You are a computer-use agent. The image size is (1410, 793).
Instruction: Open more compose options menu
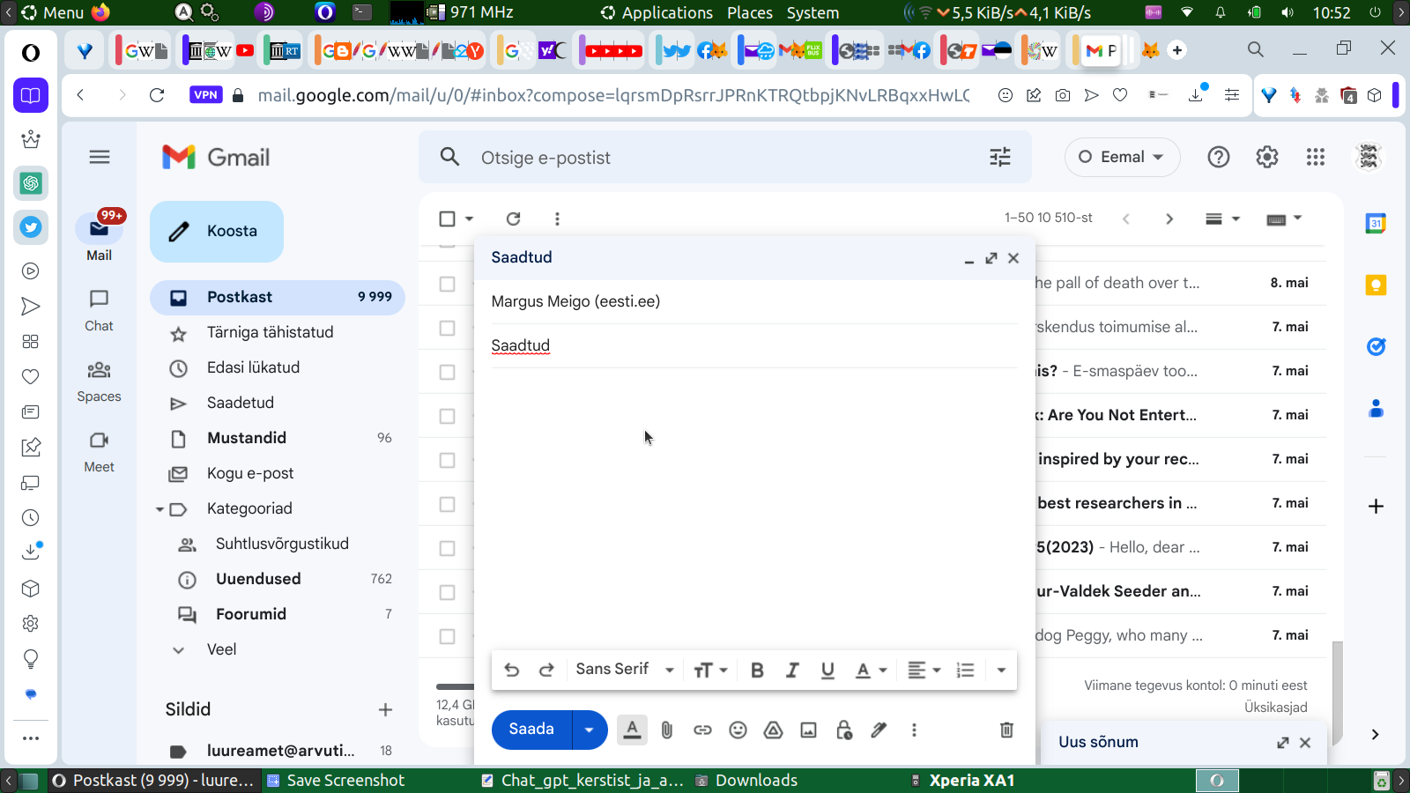pos(914,730)
